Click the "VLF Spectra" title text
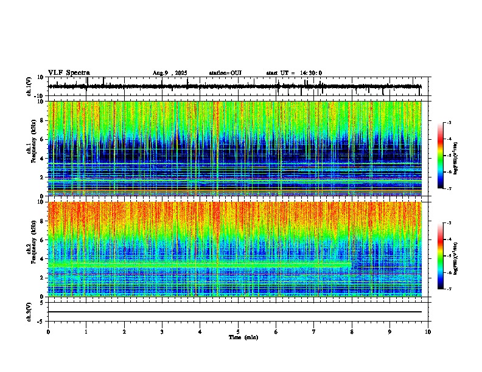 click(69, 73)
